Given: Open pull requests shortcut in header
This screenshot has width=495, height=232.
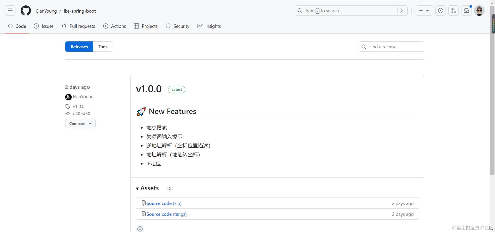Looking at the screenshot, I should point(453,11).
